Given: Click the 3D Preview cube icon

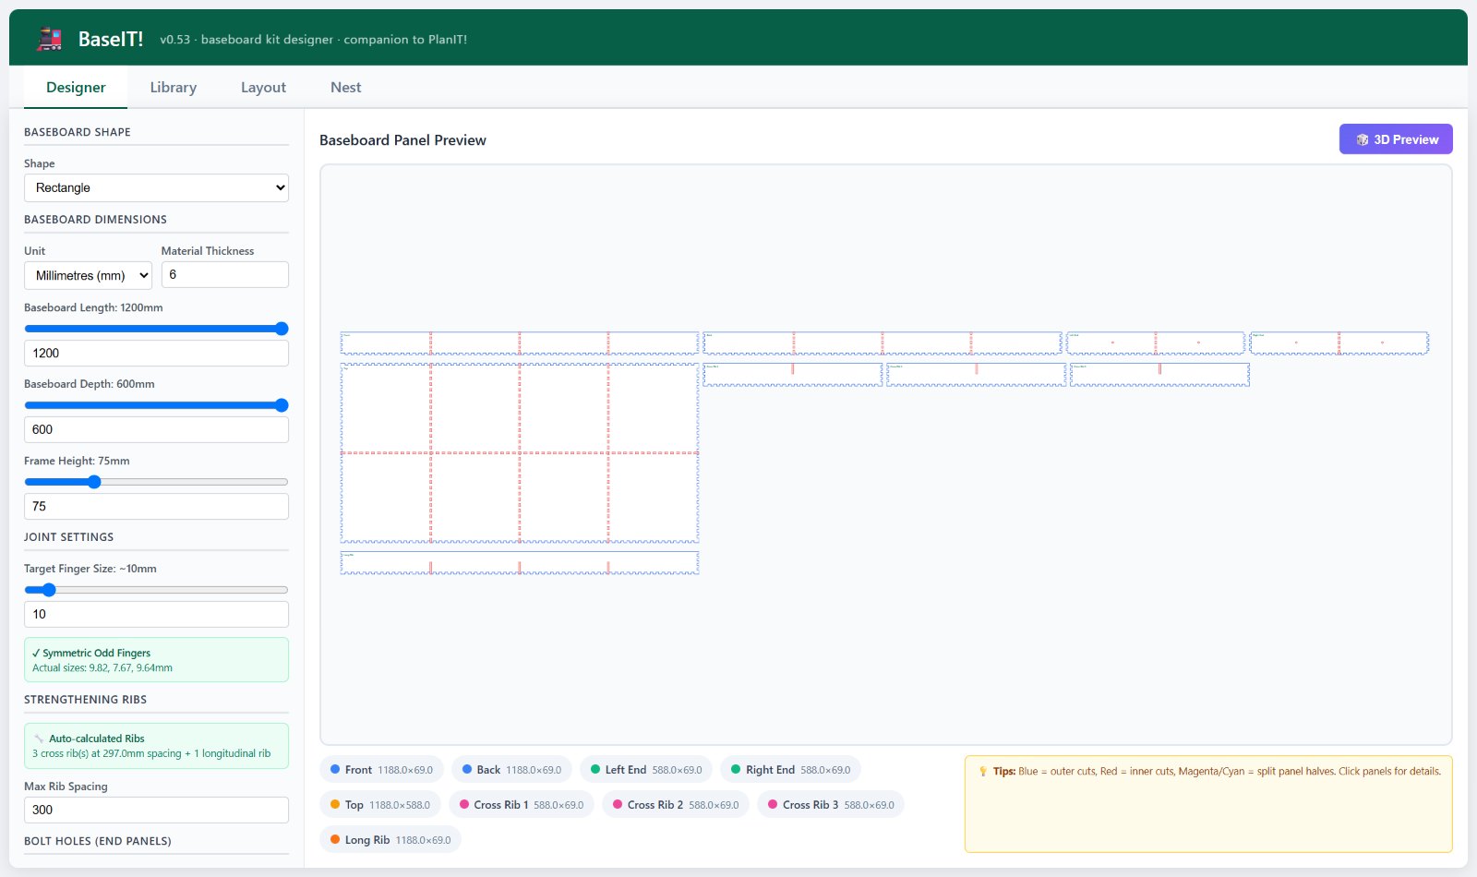Looking at the screenshot, I should 1362,139.
